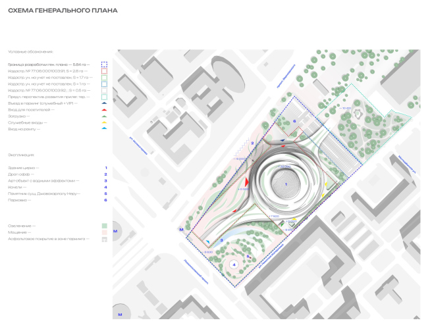Click the blue dashed boundary square in legend

tap(105, 64)
